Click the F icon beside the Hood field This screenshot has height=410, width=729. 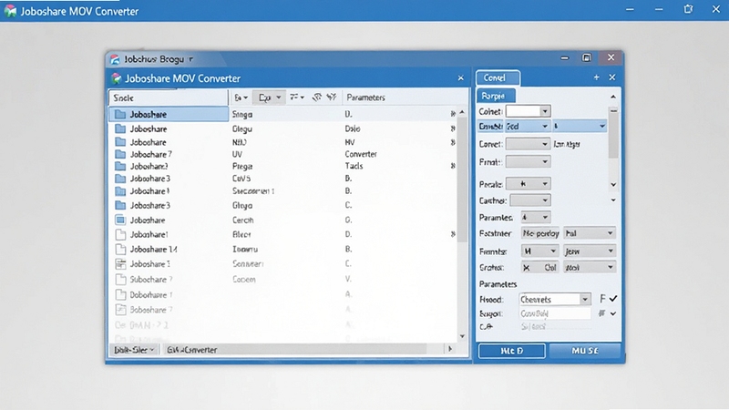tap(602, 299)
